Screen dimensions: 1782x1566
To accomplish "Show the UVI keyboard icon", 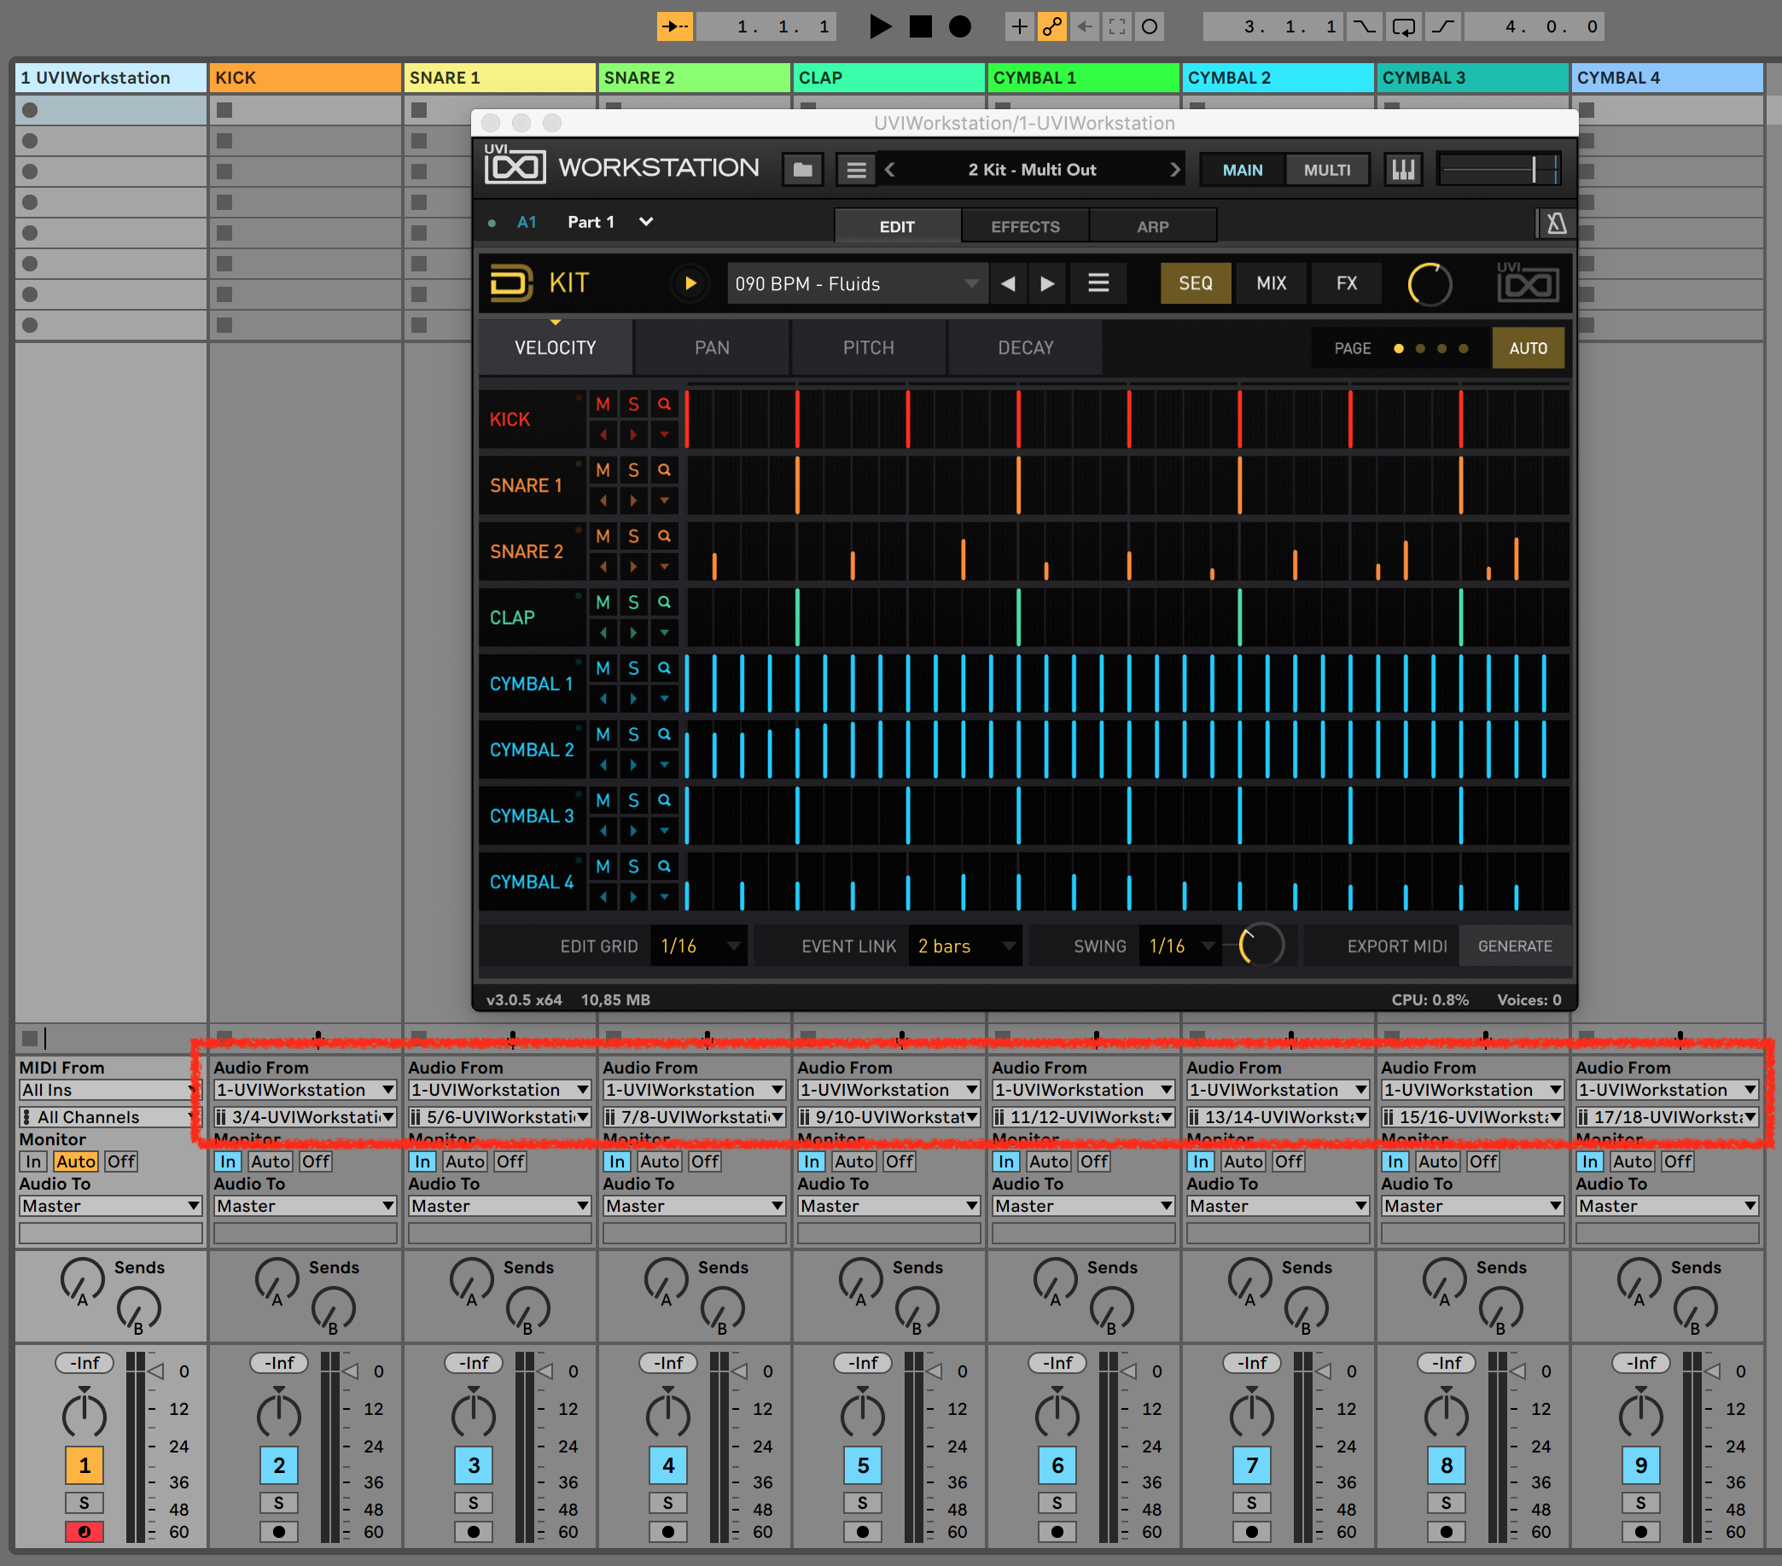I will click(1403, 169).
